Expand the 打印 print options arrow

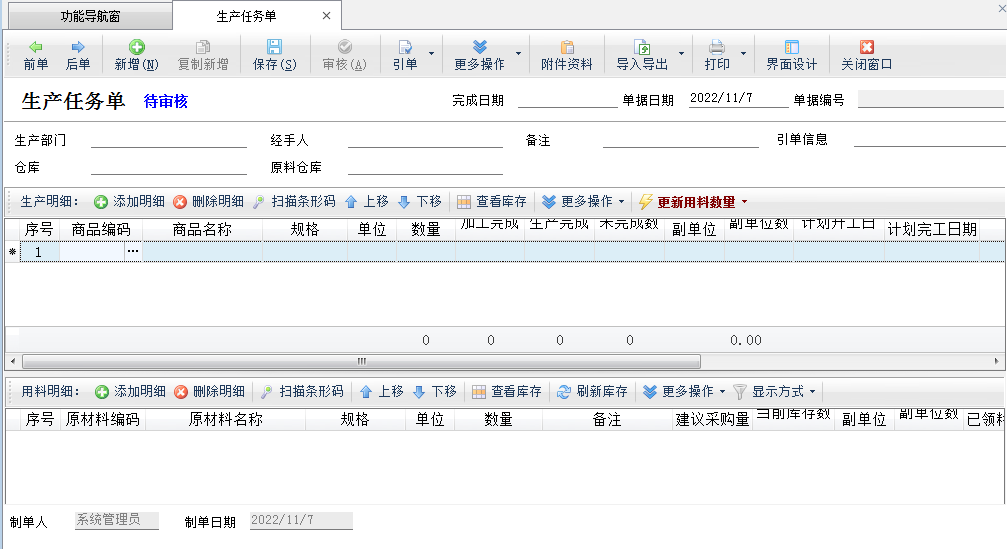click(743, 54)
